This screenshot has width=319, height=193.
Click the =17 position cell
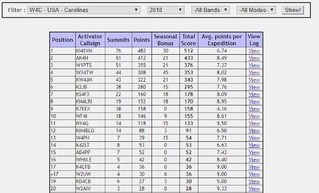click(x=62, y=174)
